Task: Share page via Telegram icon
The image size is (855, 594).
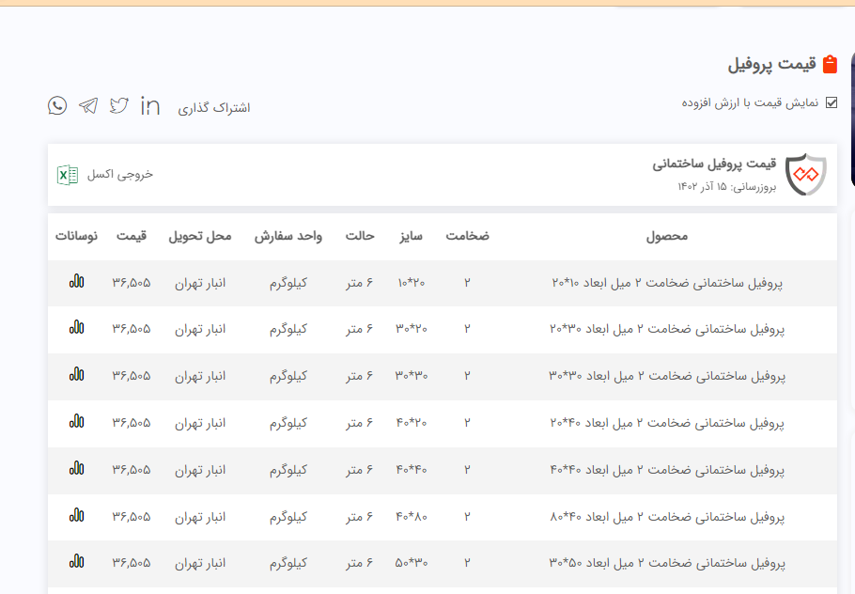Action: [88, 105]
